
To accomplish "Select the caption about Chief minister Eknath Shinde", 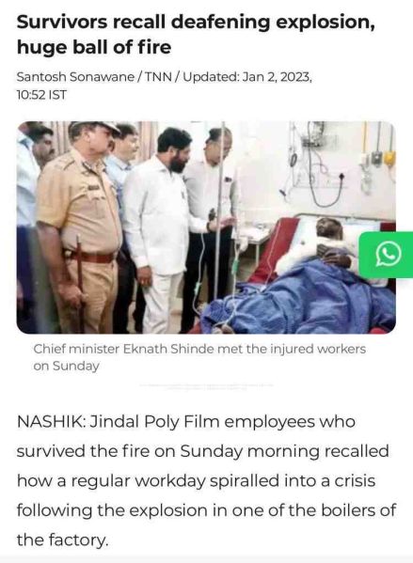I will (199, 357).
